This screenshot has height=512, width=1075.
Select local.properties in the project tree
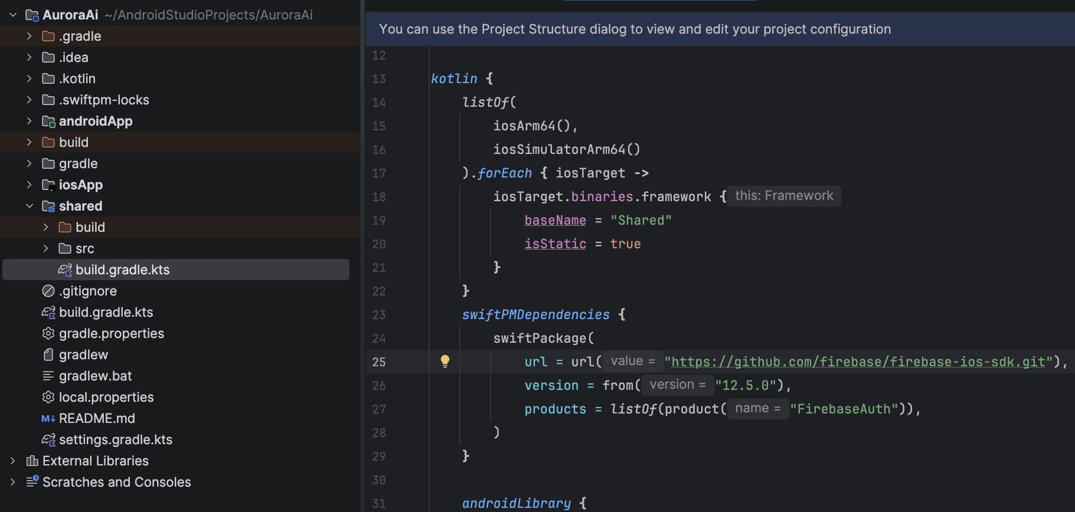click(x=106, y=397)
